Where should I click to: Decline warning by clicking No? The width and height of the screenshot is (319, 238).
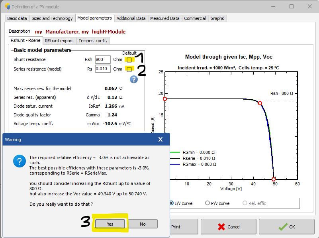click(x=143, y=224)
